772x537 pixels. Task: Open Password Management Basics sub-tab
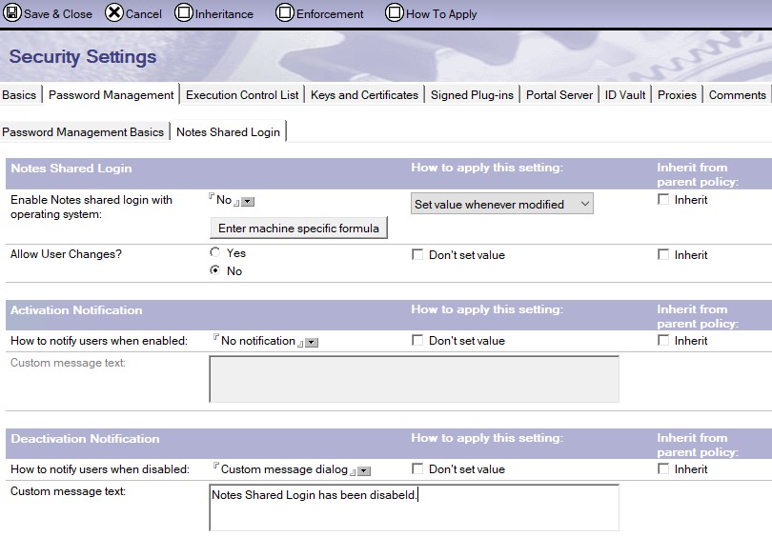(83, 132)
